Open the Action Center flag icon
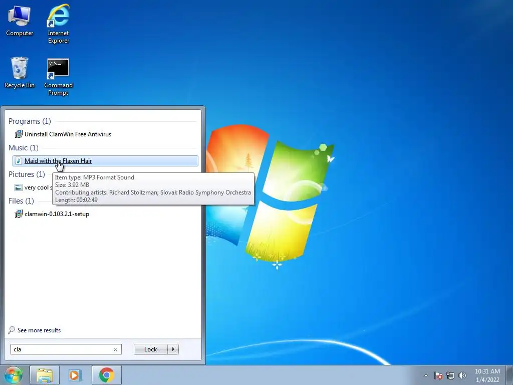The width and height of the screenshot is (513, 385). click(438, 375)
